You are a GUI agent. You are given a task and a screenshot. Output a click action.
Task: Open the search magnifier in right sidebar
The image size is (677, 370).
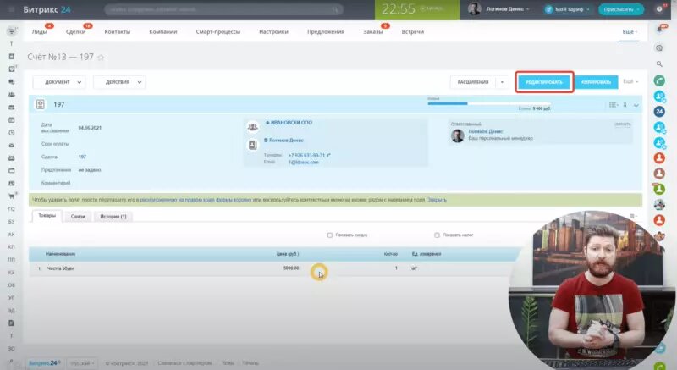point(659,64)
